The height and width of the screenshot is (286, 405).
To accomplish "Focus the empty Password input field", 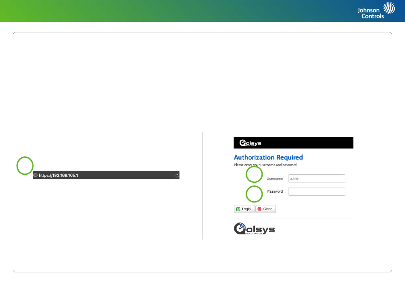I will pos(316,192).
